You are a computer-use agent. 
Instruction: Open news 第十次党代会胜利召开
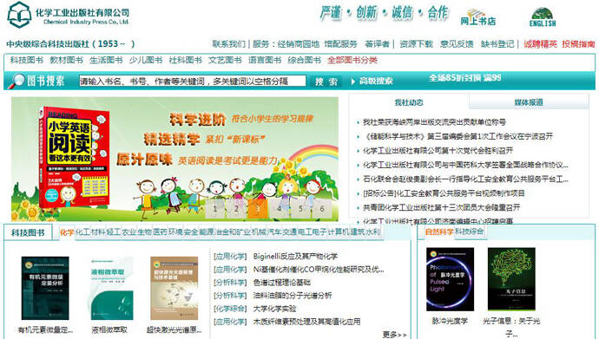click(x=438, y=151)
